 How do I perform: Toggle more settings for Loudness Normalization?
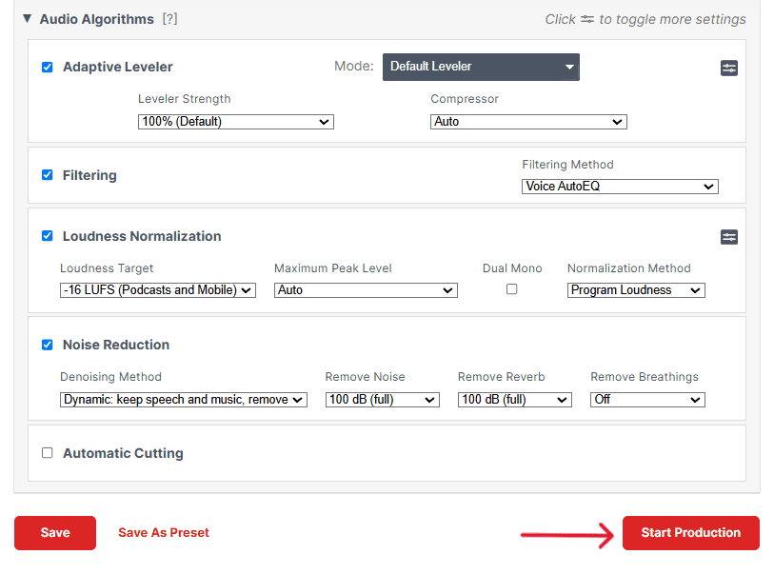coord(728,237)
